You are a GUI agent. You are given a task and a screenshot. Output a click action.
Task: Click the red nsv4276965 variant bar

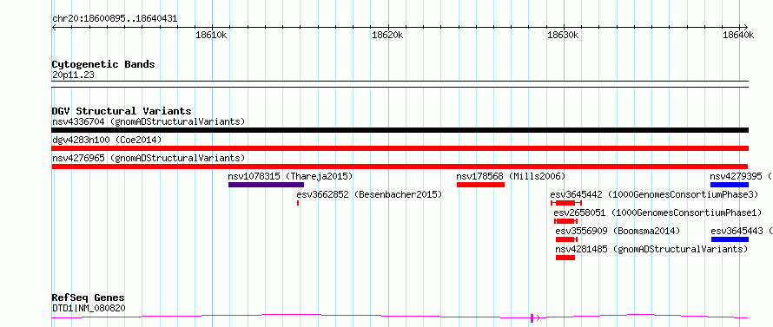pos(400,167)
